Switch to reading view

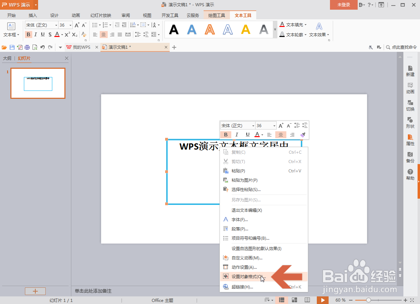[306, 300]
